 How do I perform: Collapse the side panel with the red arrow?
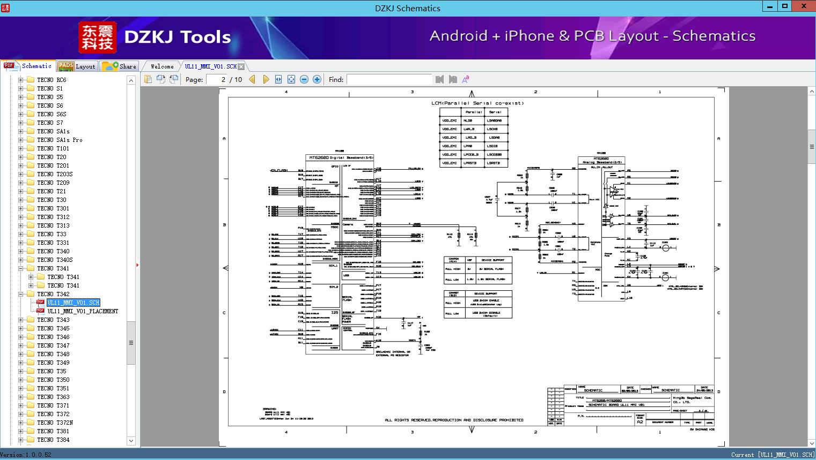(137, 265)
